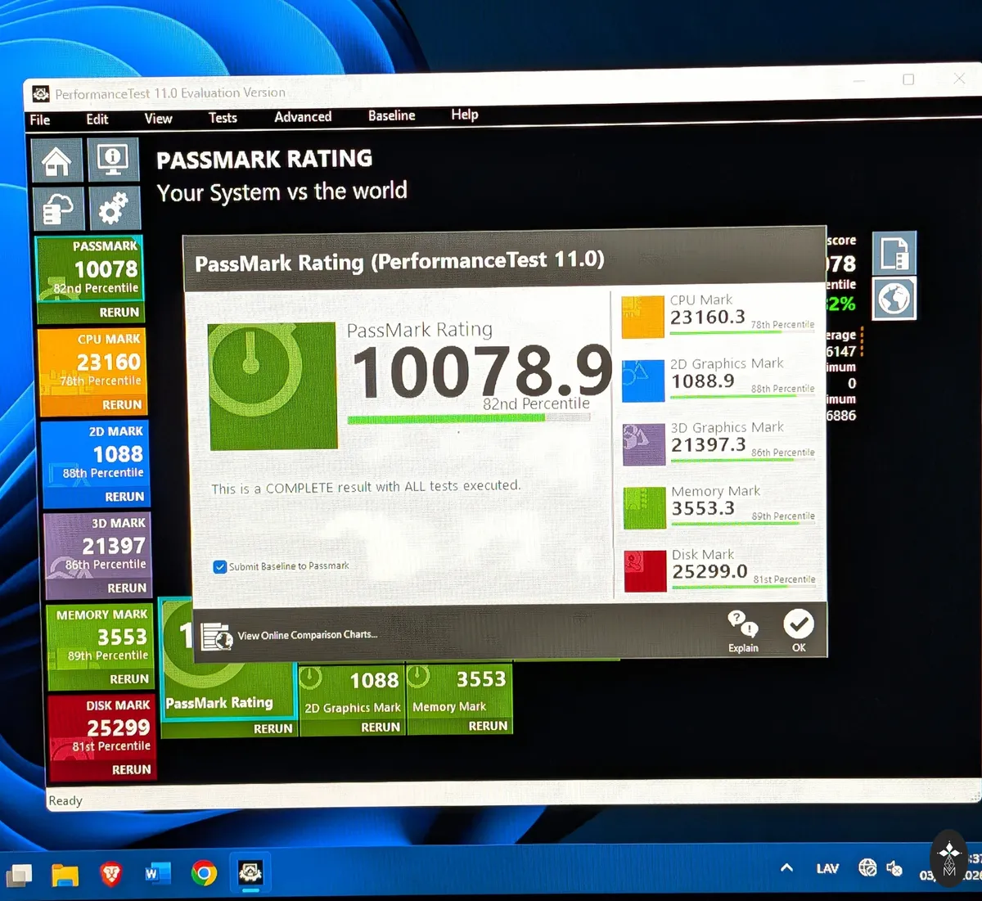Click the CPU Mark 78th percentile bar
The height and width of the screenshot is (901, 982).
(x=742, y=331)
